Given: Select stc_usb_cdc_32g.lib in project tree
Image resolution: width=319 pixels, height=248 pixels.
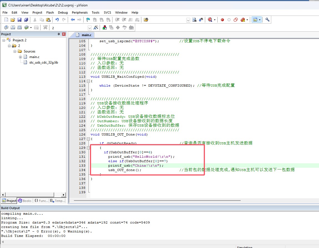Looking at the screenshot, I should coord(44,62).
